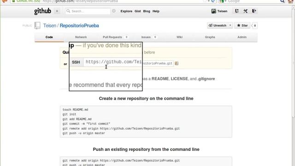The width and height of the screenshot is (295, 166).
Task: Star the repository
Action: point(242,25)
